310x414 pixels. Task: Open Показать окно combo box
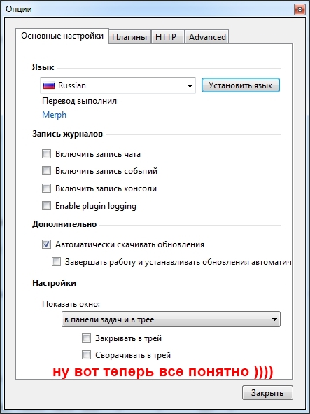pos(171,319)
